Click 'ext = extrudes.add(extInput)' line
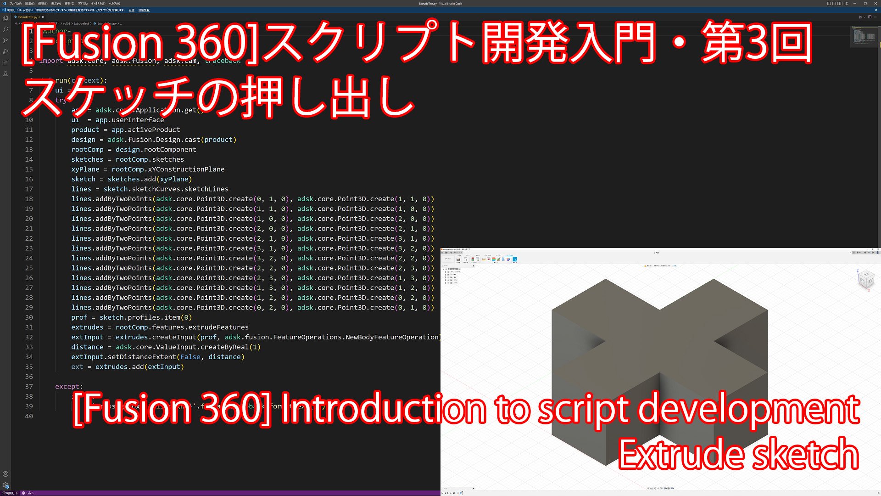This screenshot has height=496, width=881. [x=128, y=367]
